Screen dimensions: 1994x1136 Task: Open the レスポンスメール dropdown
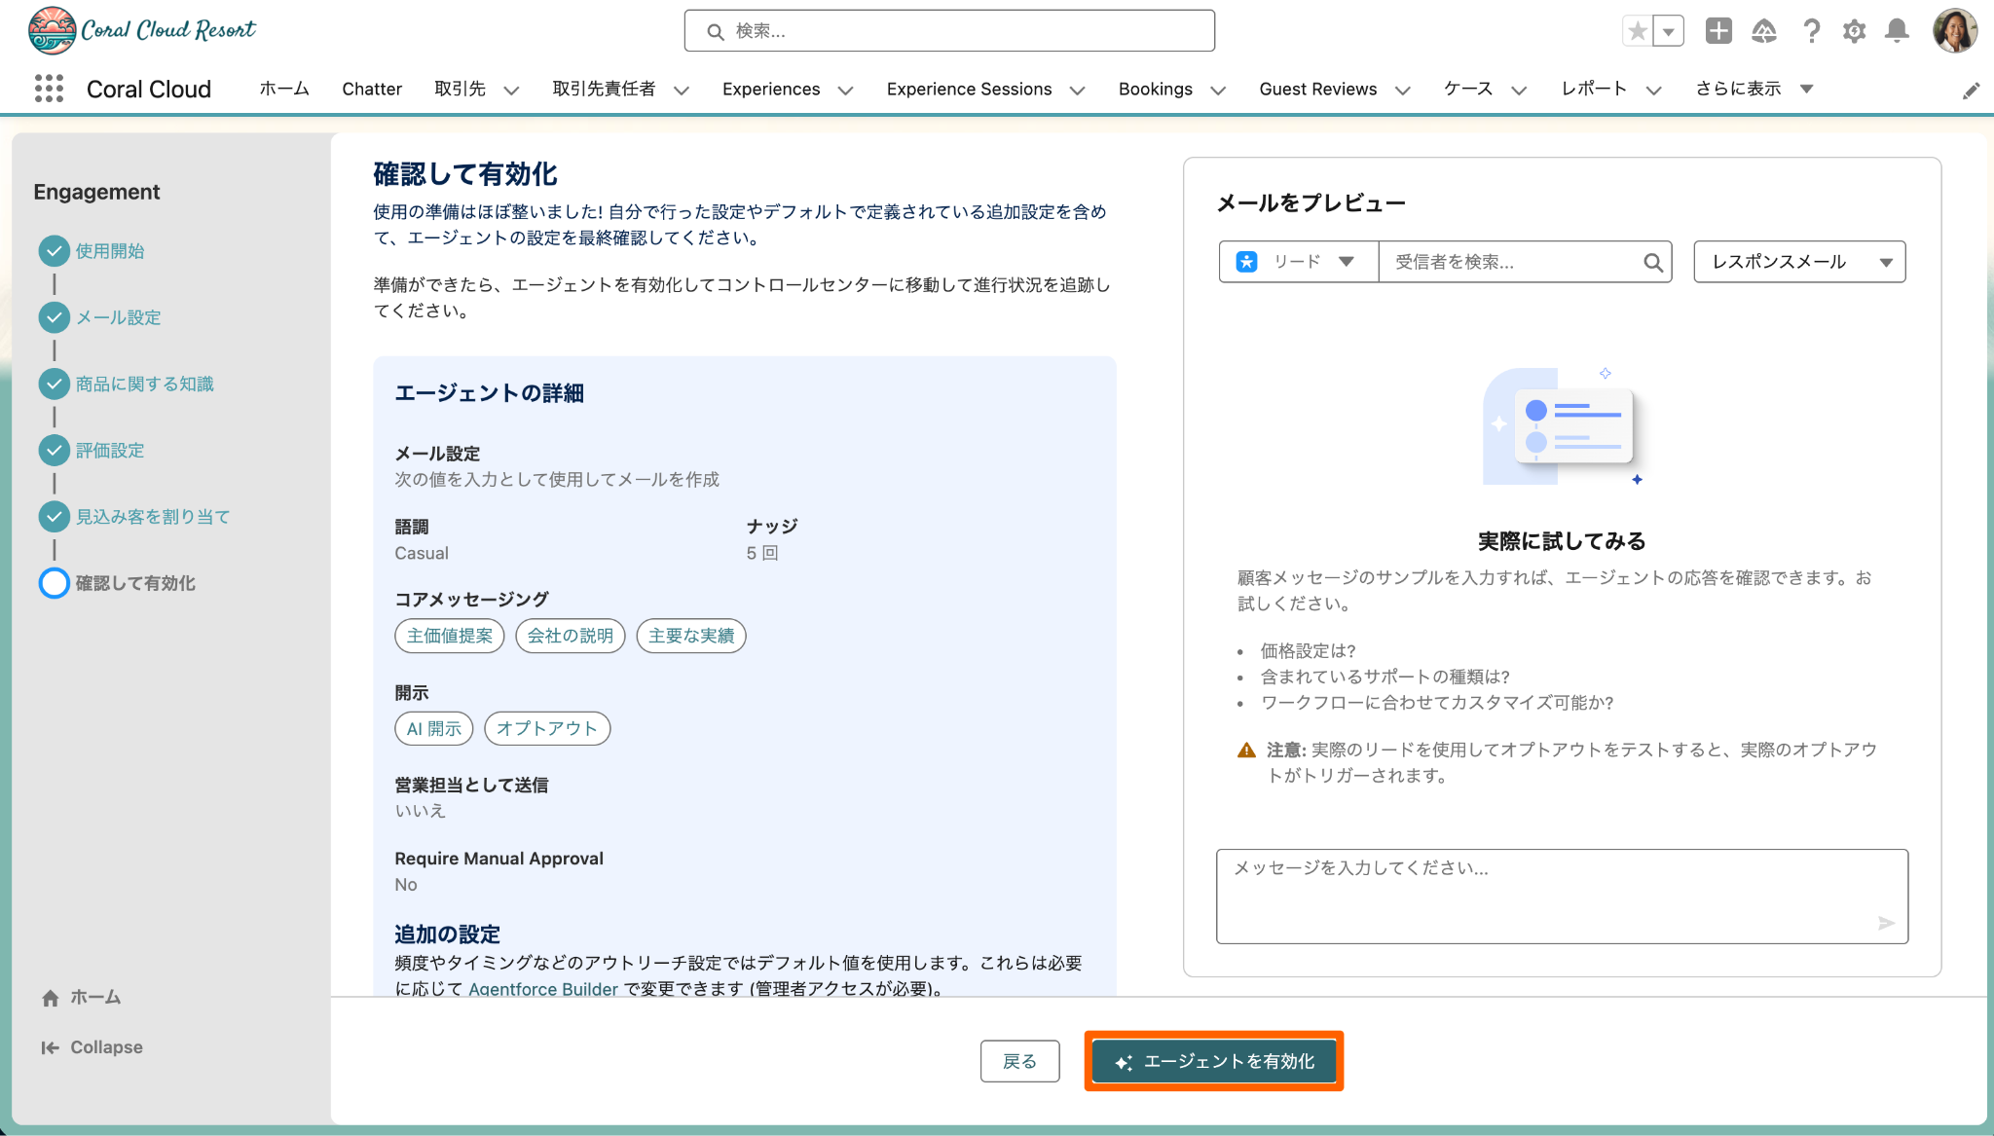click(1798, 262)
